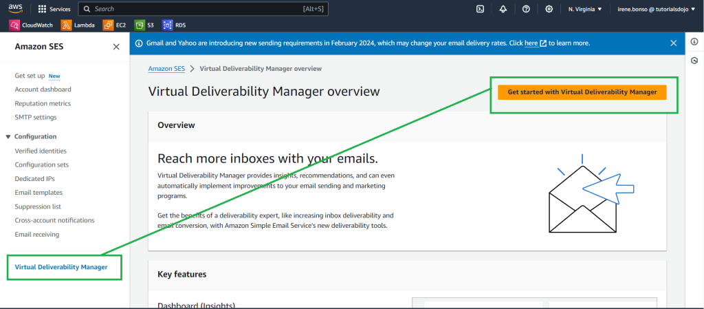
Task: Focus the top Search input field
Action: (x=203, y=9)
